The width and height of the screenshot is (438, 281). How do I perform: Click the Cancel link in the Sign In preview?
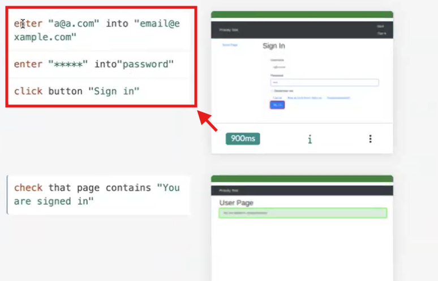(276, 98)
